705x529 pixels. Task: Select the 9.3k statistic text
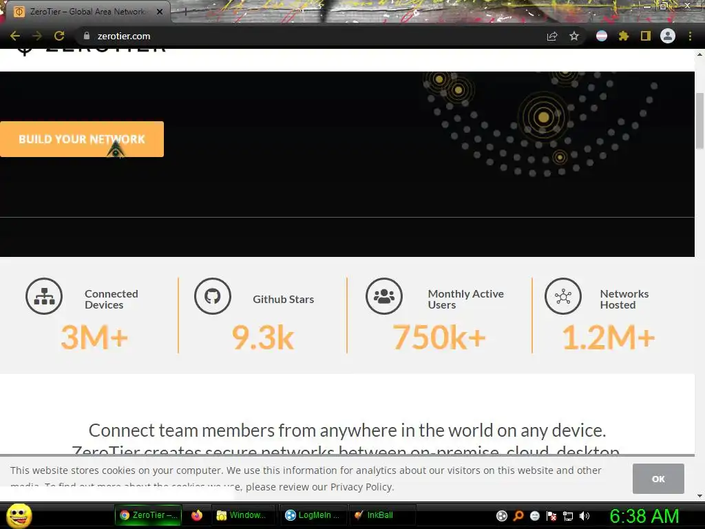(263, 338)
